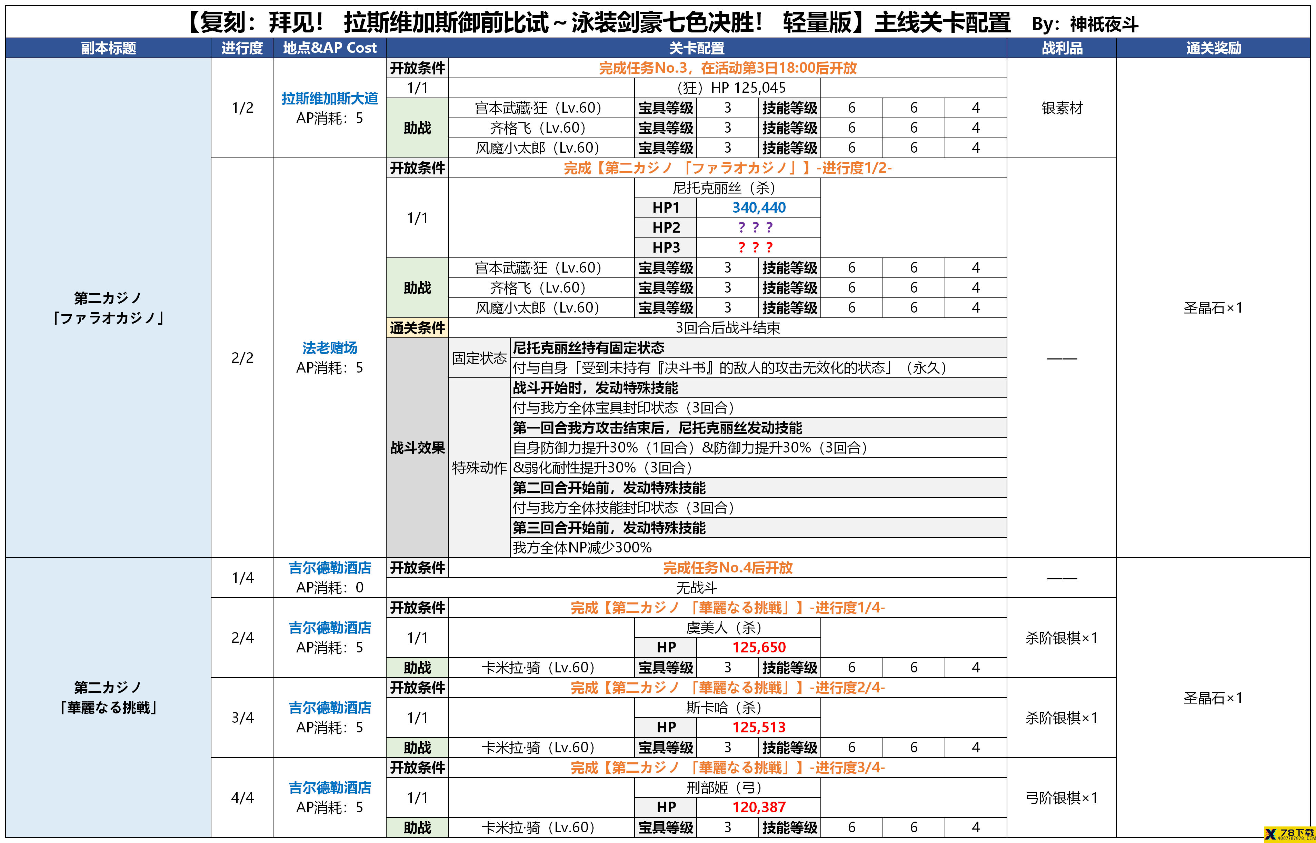The width and height of the screenshot is (1316, 843).
Task: Click the unlock text ending '-进行度1/2-'
Action: pos(727,168)
